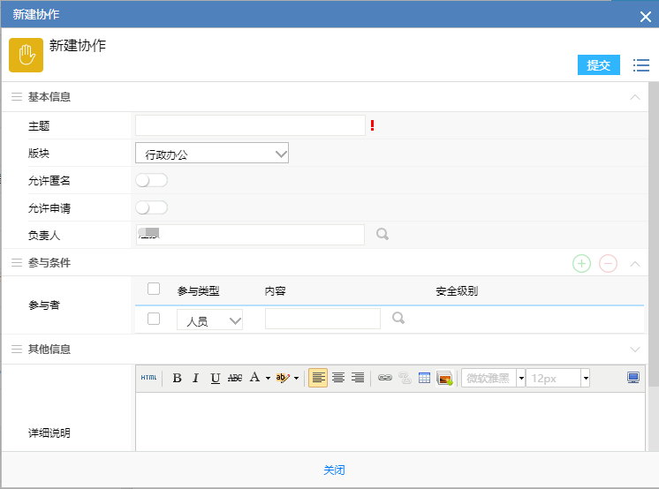Switch the editor to HTML source mode

tap(149, 378)
